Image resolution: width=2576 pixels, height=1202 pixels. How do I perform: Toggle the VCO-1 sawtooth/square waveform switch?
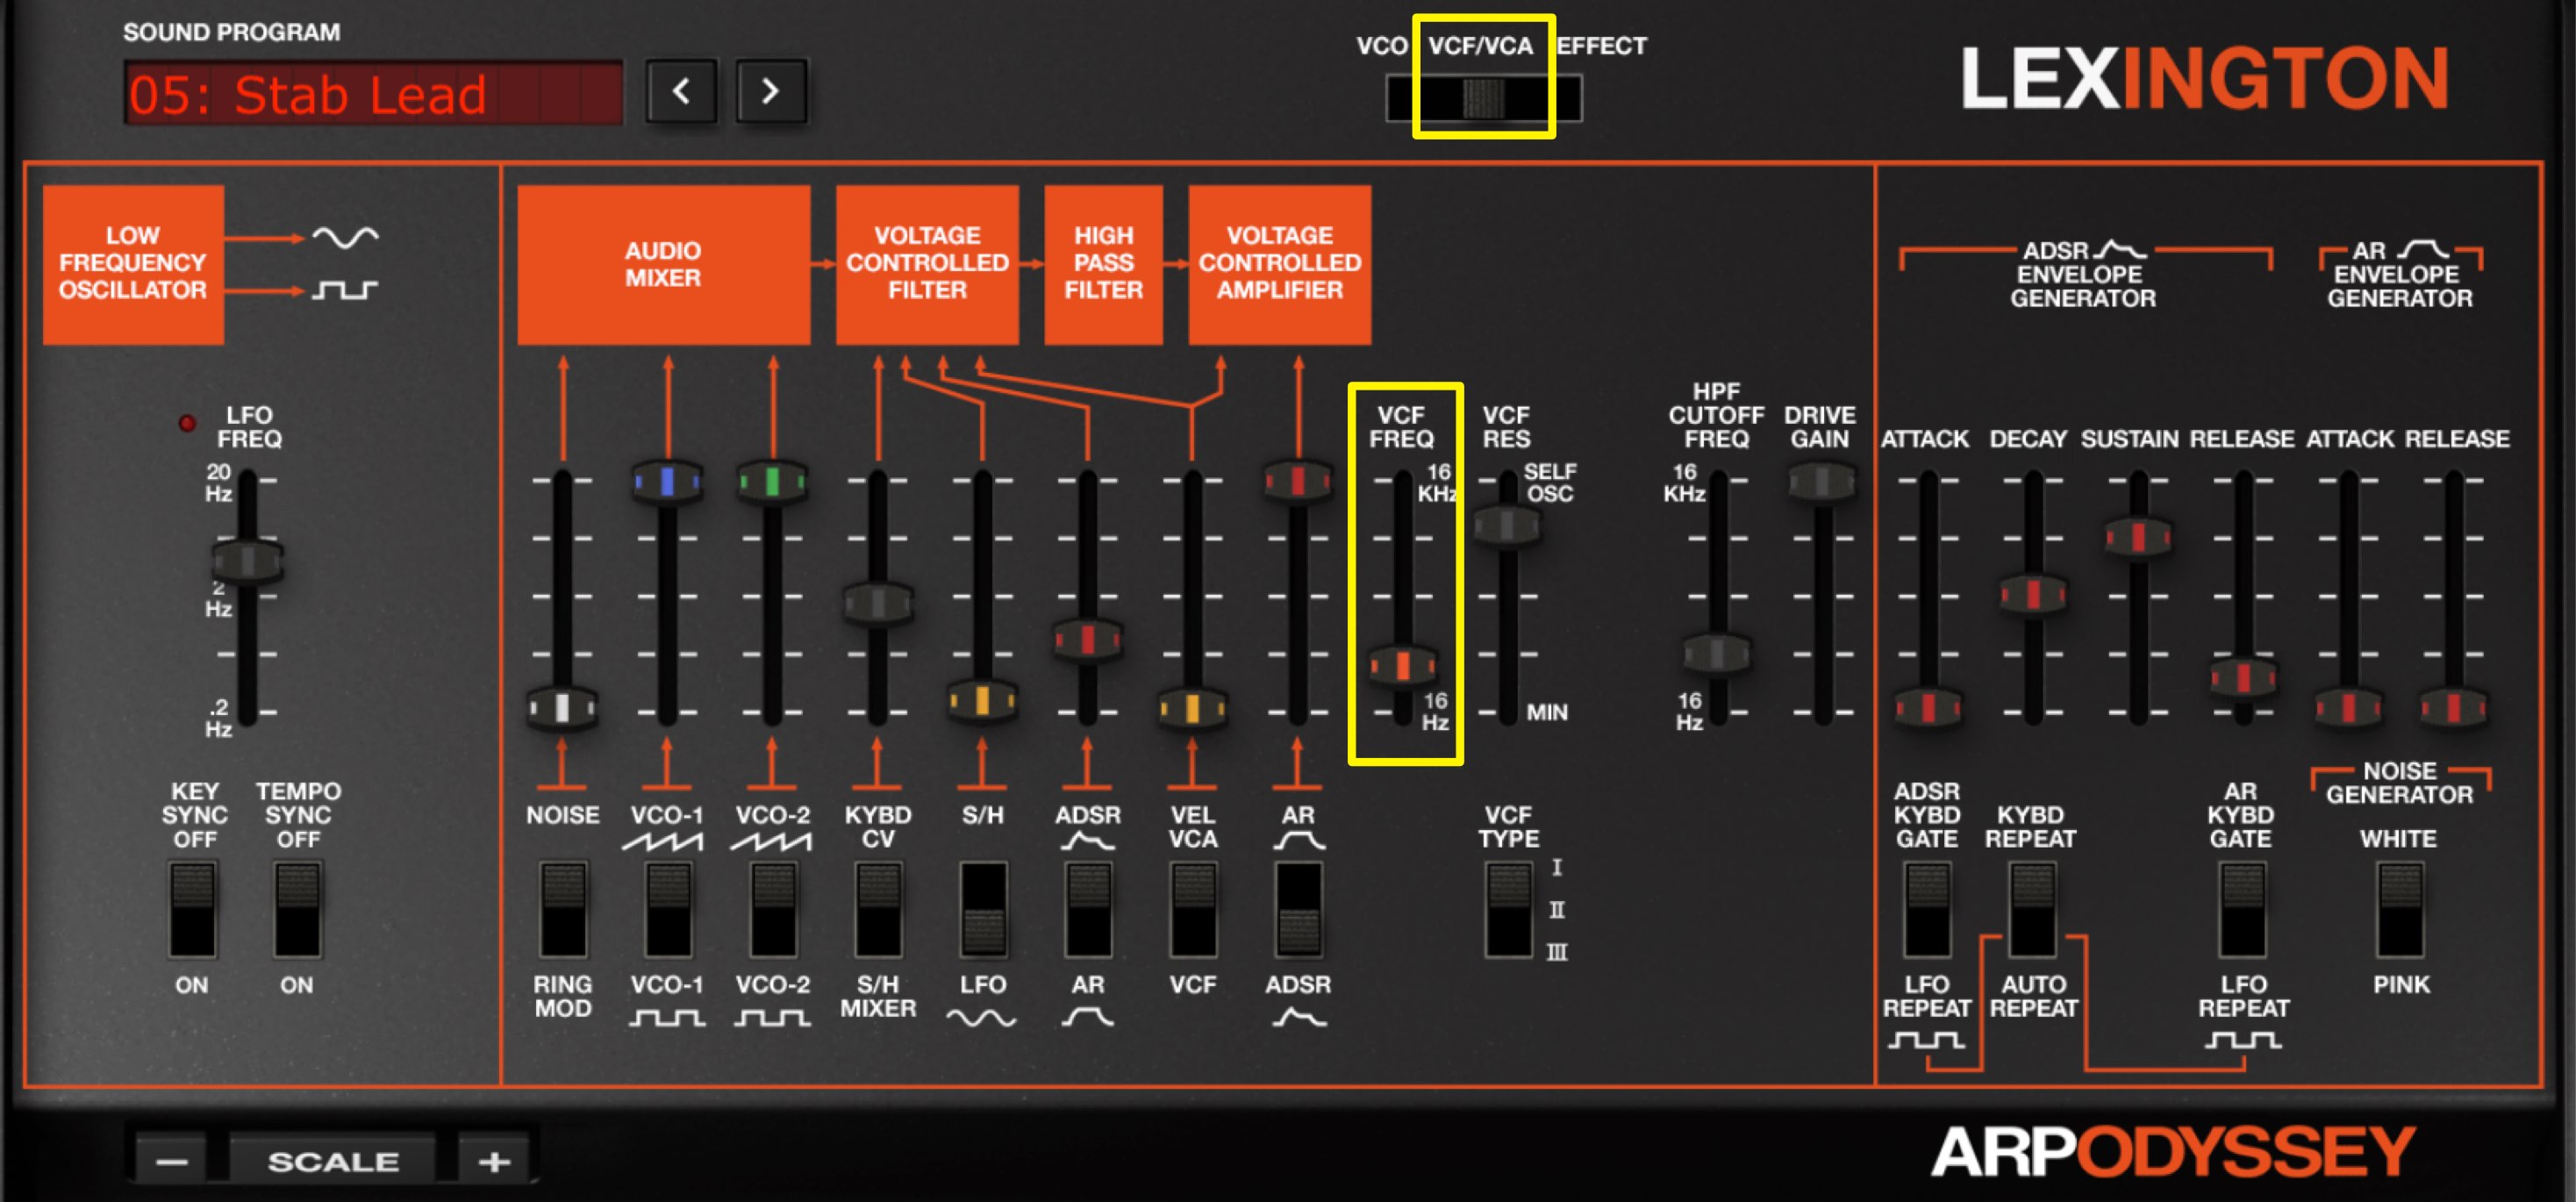668,909
